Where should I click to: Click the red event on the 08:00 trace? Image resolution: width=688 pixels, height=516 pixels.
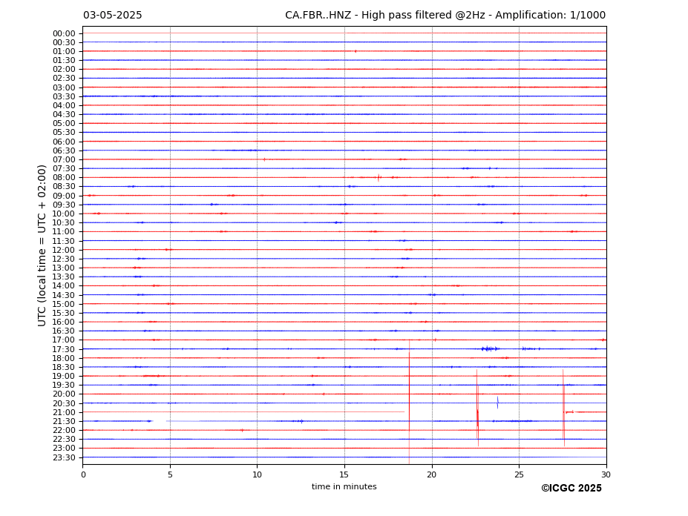tap(379, 177)
